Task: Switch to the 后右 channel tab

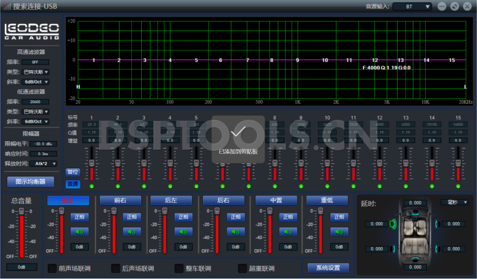Action: coord(224,200)
